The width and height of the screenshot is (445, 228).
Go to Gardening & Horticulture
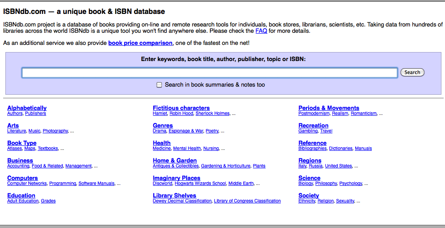tap(226, 166)
